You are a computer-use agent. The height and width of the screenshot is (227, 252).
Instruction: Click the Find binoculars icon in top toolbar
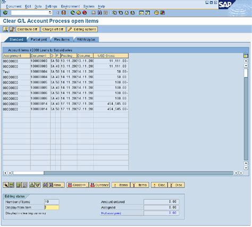coord(99,13)
